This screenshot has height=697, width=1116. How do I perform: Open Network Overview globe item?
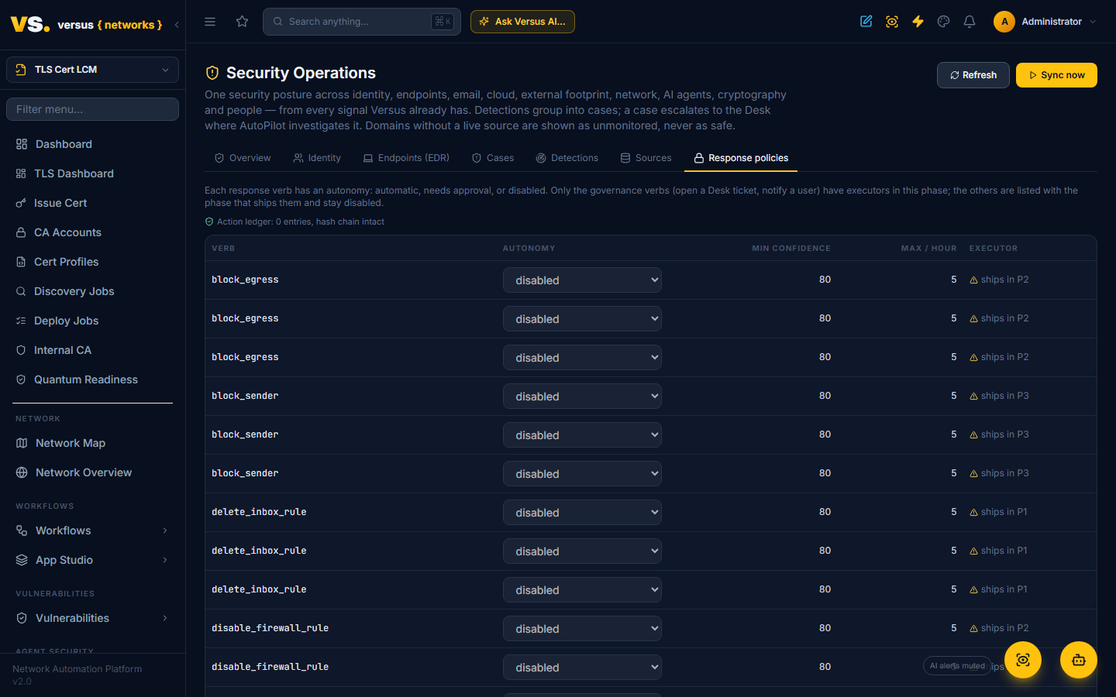[92, 472]
